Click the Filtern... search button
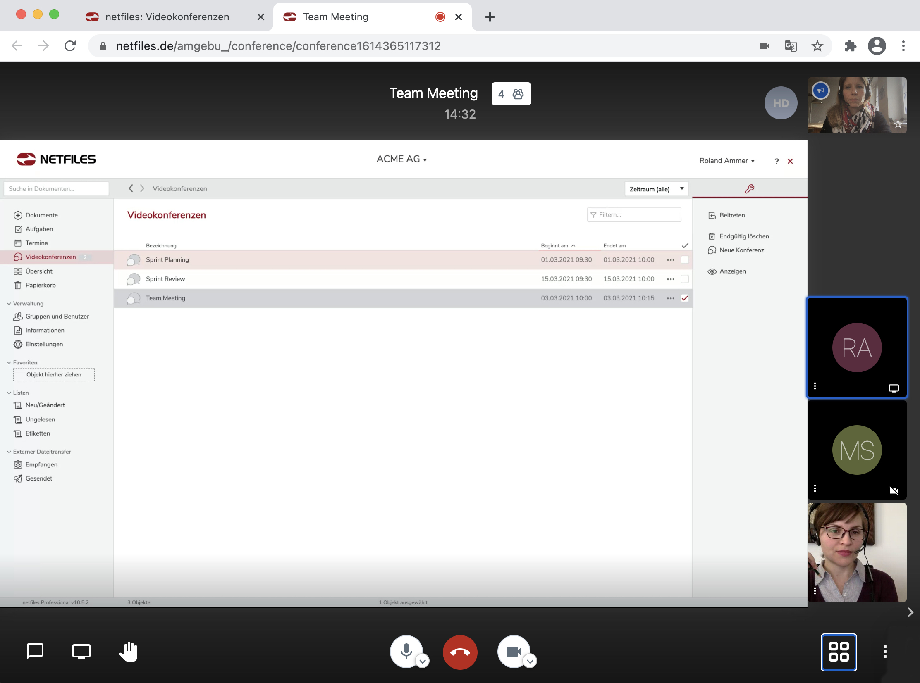The height and width of the screenshot is (683, 920). 634,214
